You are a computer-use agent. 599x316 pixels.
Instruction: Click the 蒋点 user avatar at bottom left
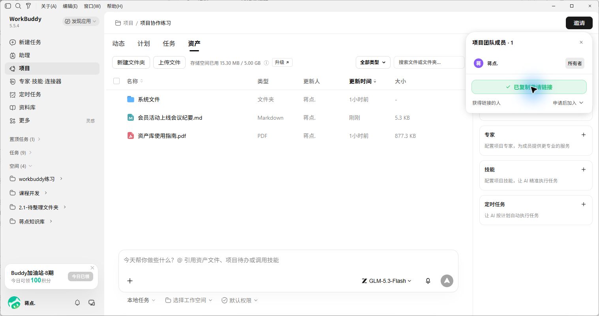[14, 303]
